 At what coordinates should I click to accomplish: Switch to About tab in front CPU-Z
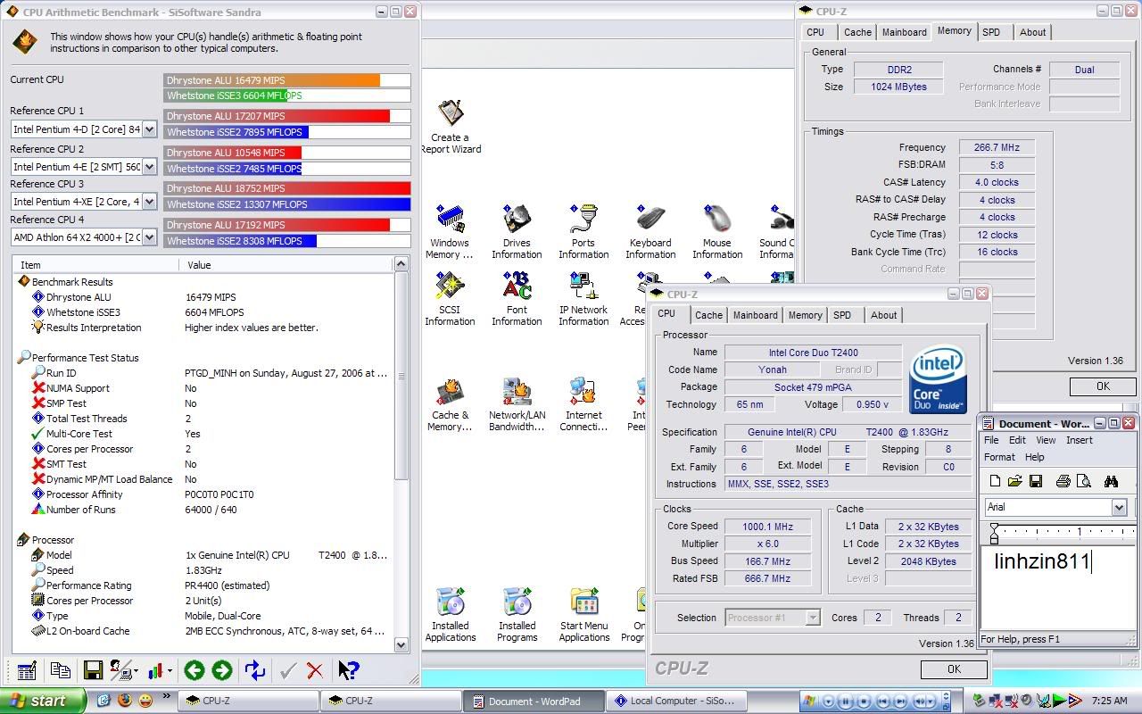[x=884, y=315]
